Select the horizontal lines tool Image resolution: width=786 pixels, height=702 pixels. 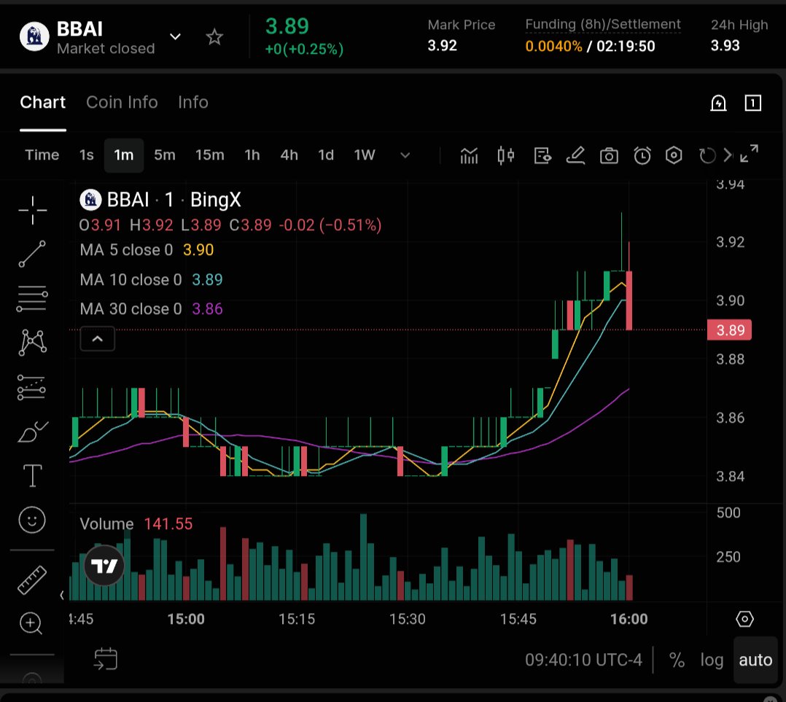[x=33, y=299]
